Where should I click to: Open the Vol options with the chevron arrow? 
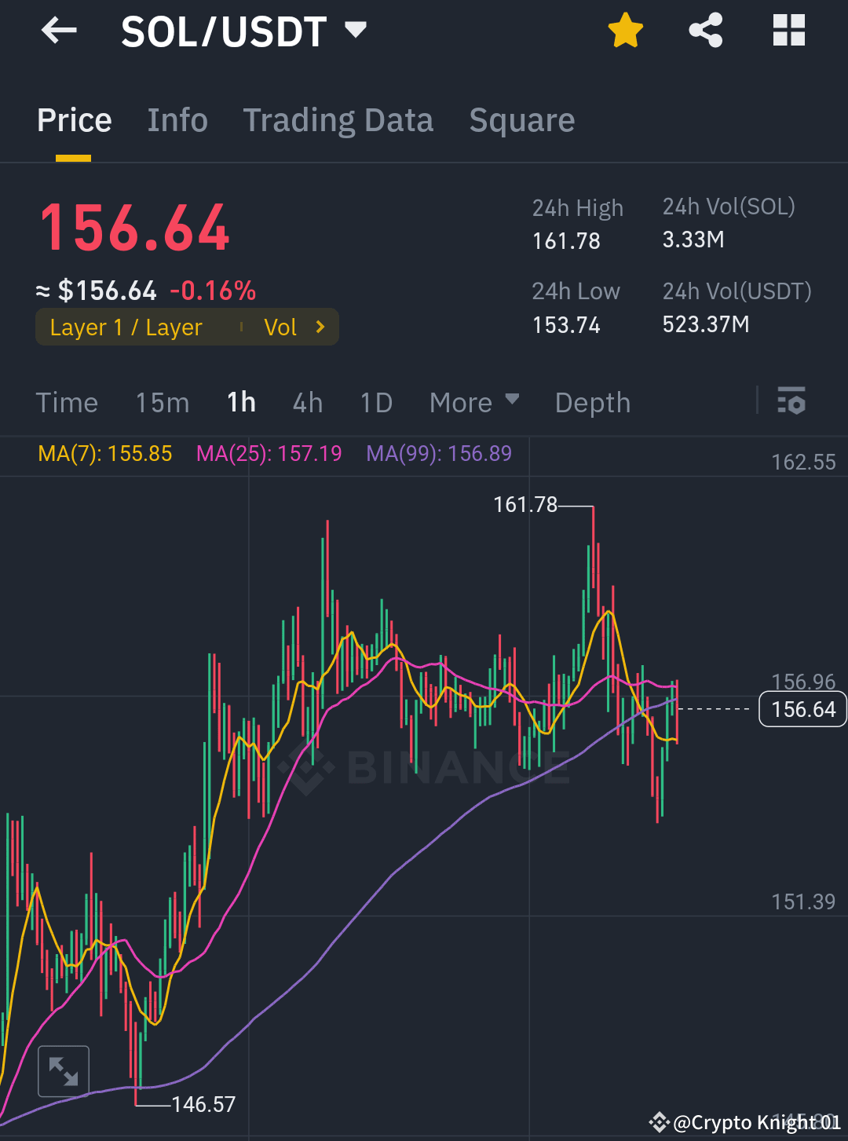tap(320, 327)
